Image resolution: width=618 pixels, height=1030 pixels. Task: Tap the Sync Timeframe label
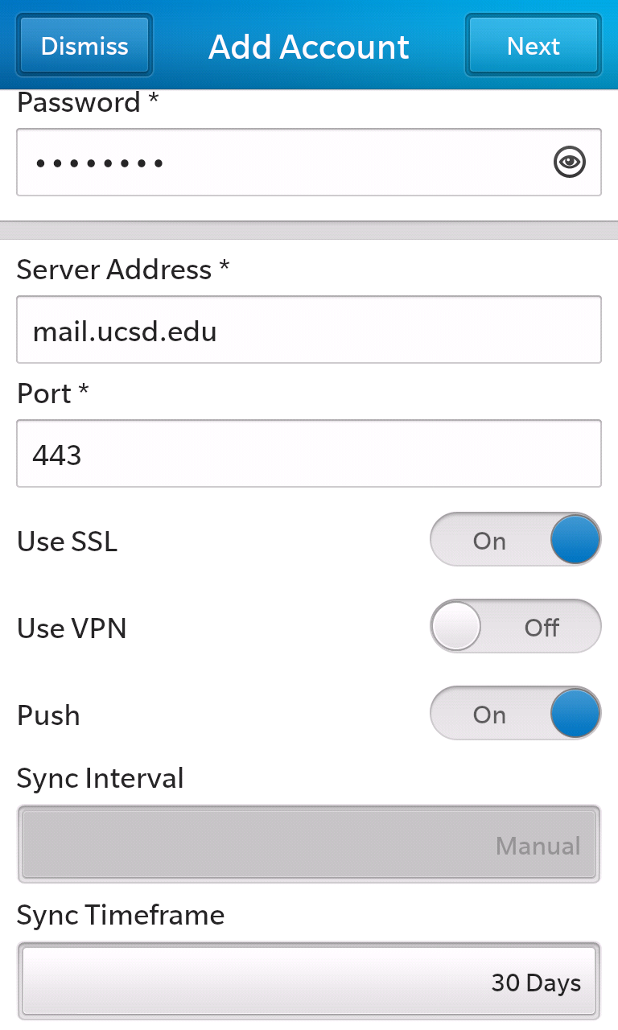[x=121, y=915]
